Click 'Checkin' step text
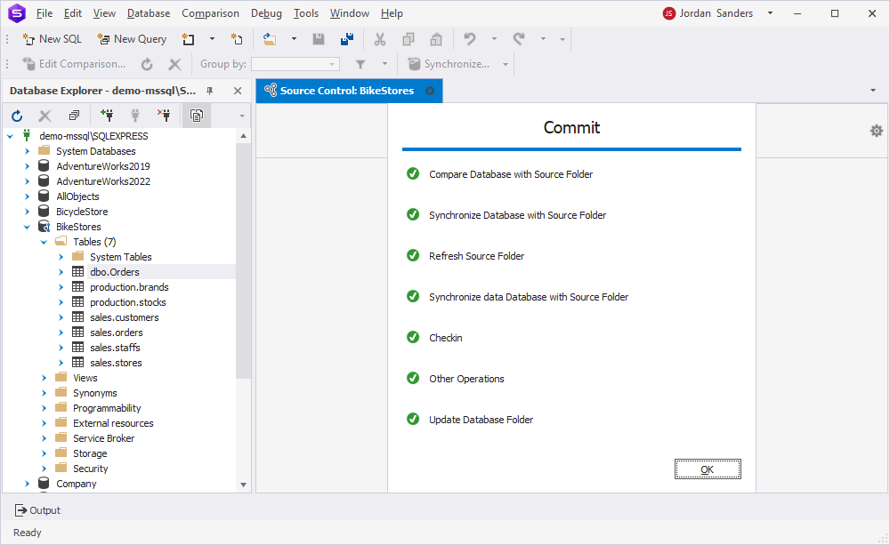This screenshot has width=890, height=545. coord(446,338)
